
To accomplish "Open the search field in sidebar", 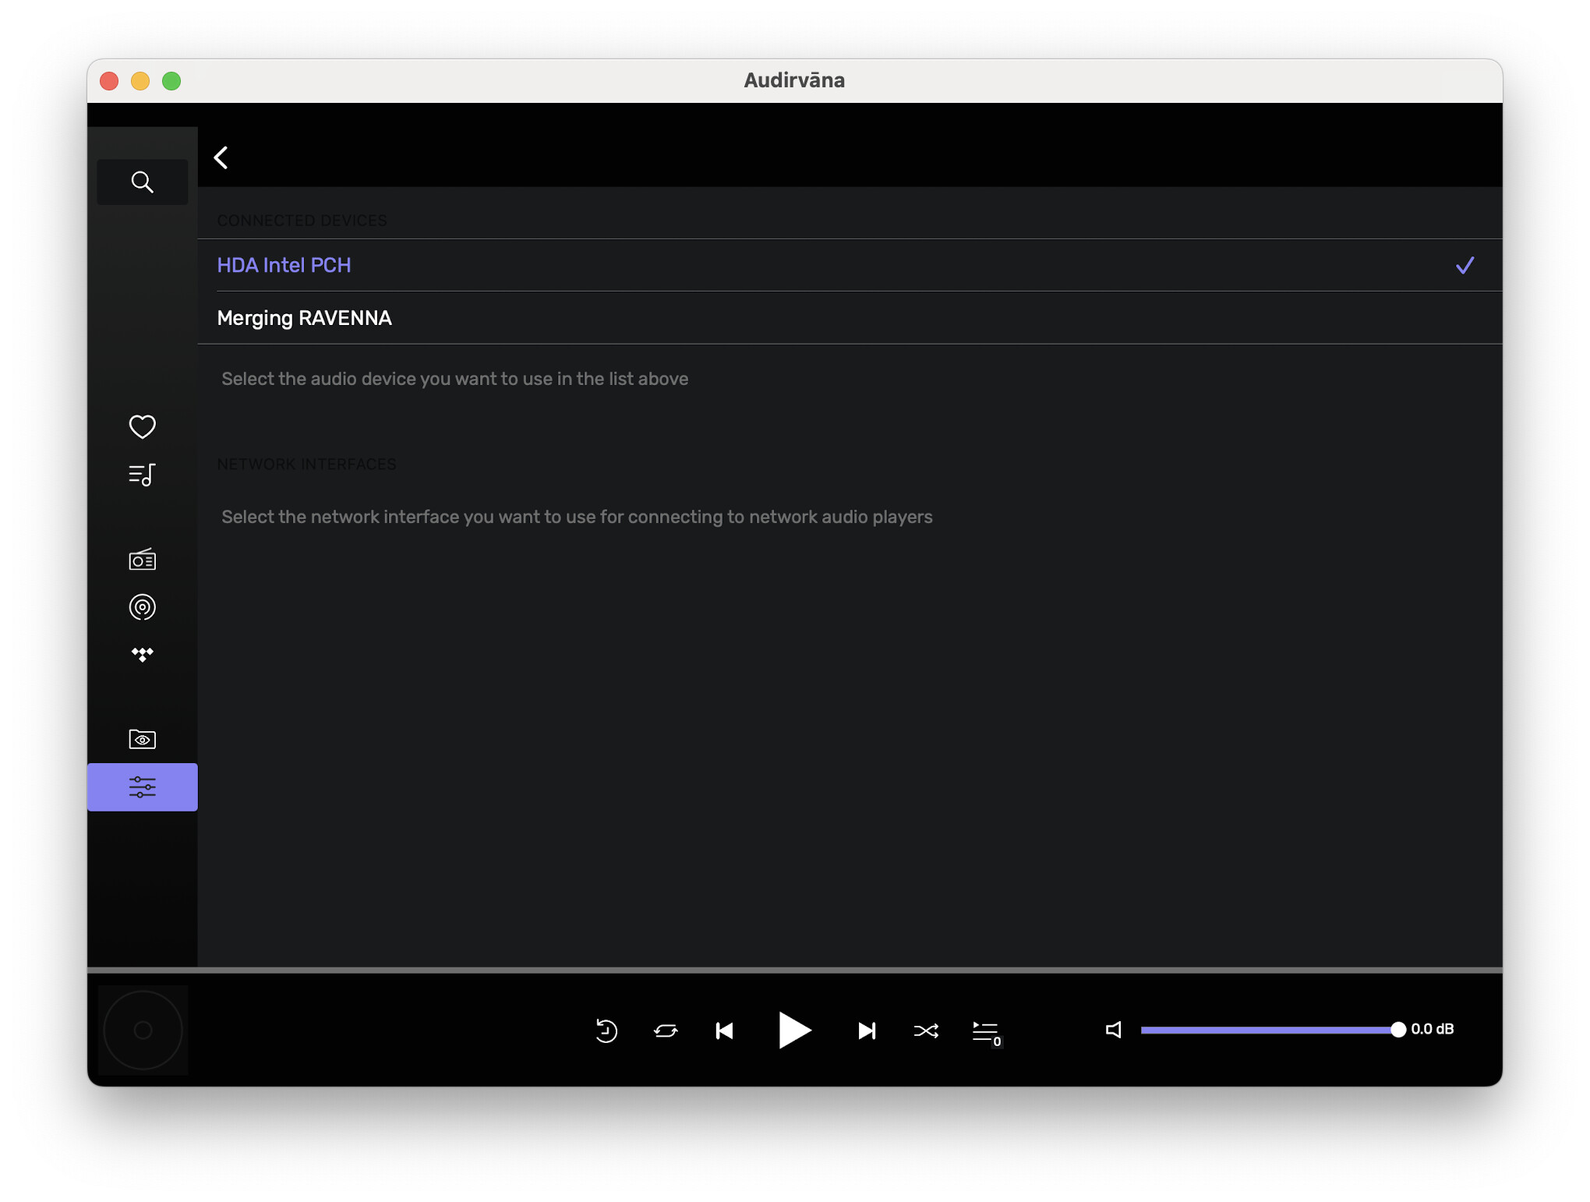I will (x=142, y=182).
